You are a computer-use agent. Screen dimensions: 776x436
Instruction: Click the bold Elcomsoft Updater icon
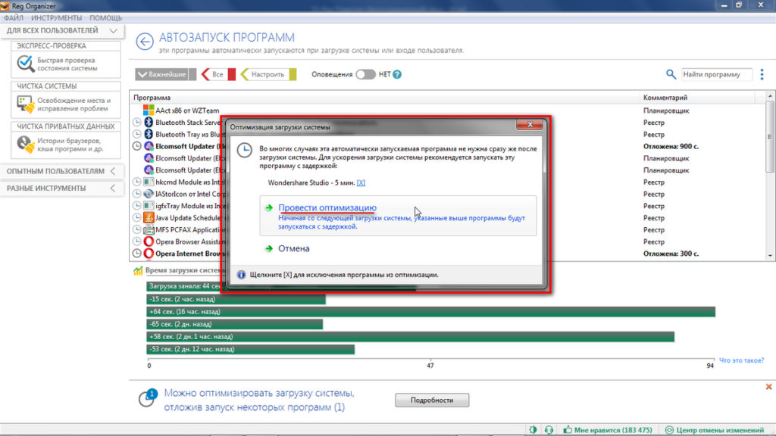coord(149,146)
